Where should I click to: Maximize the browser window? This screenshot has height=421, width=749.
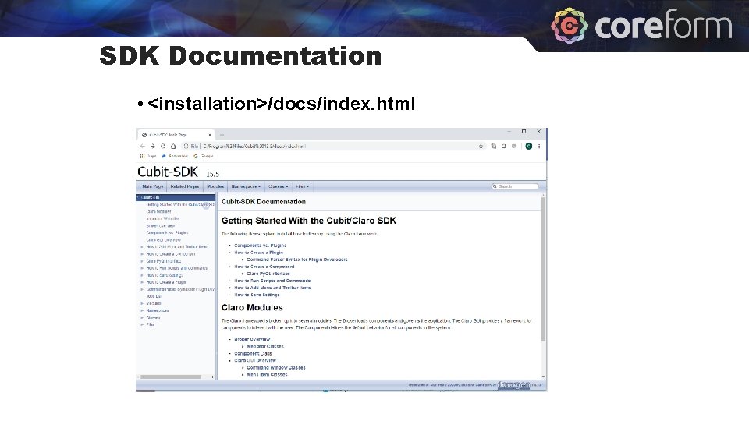click(x=524, y=131)
